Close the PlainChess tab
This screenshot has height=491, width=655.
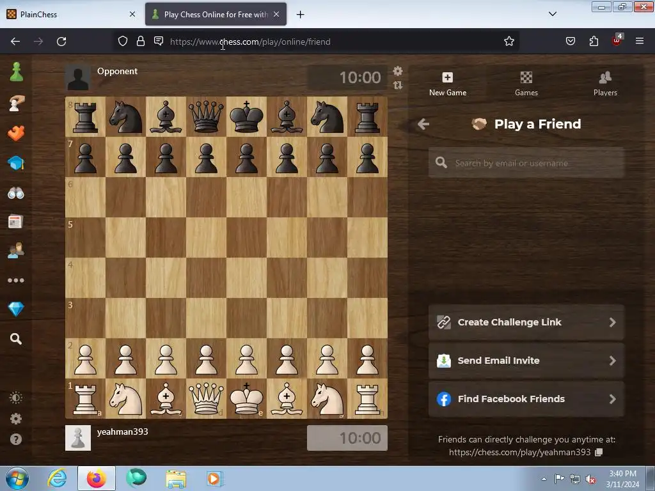point(132,14)
